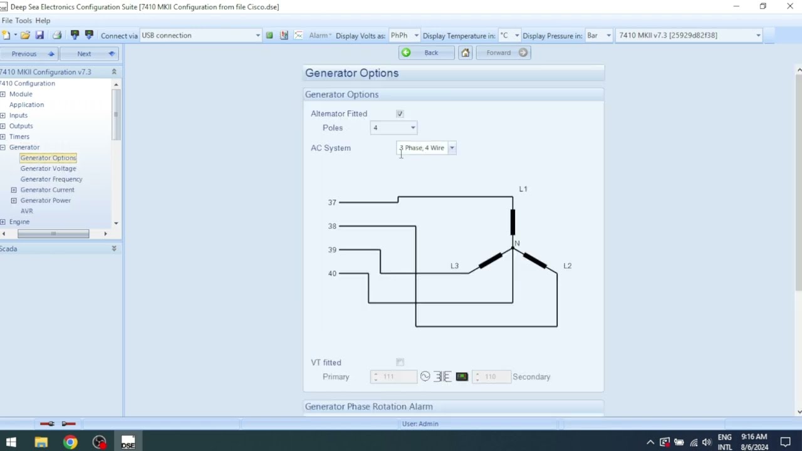The image size is (802, 451).
Task: Click the Next button
Action: tap(90, 54)
